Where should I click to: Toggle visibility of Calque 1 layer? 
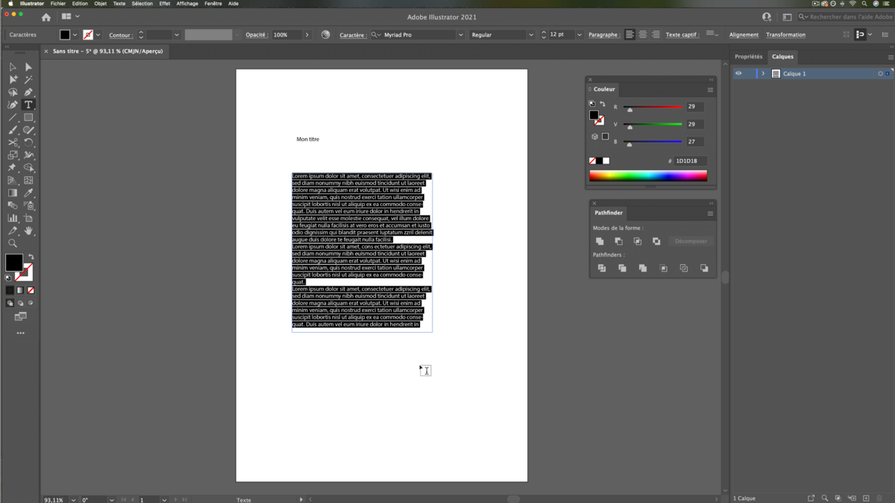tap(738, 74)
